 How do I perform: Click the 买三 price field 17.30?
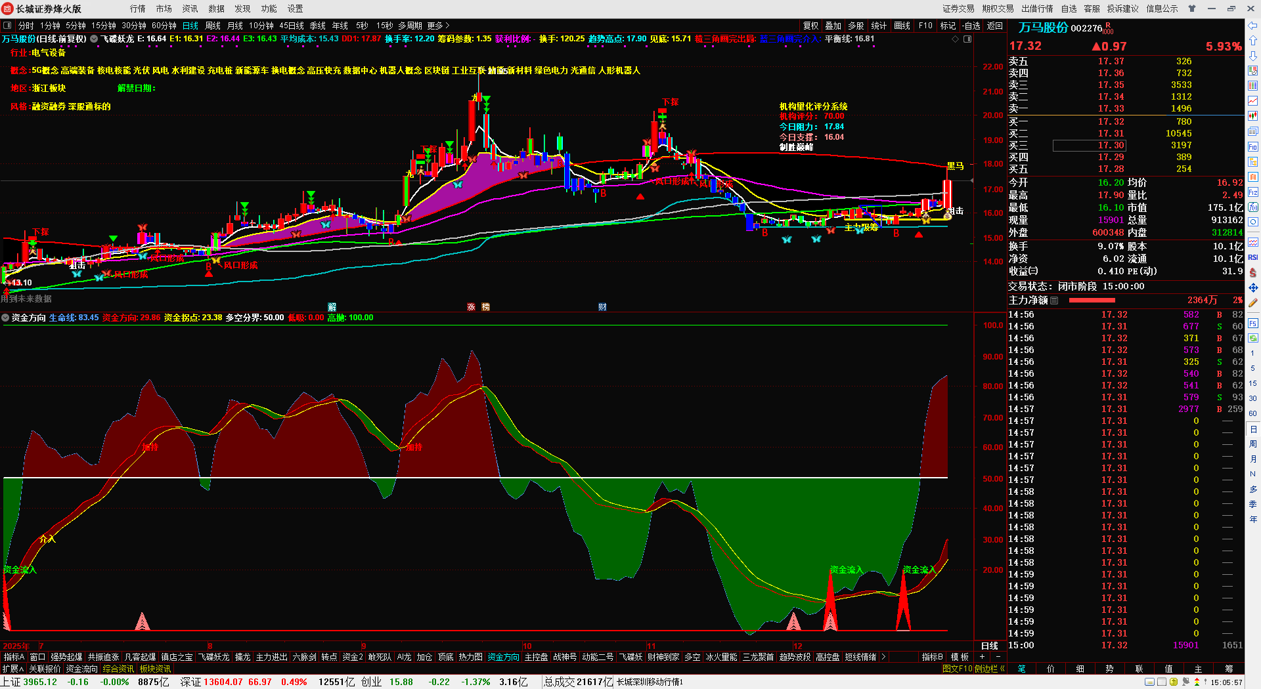pos(1090,146)
